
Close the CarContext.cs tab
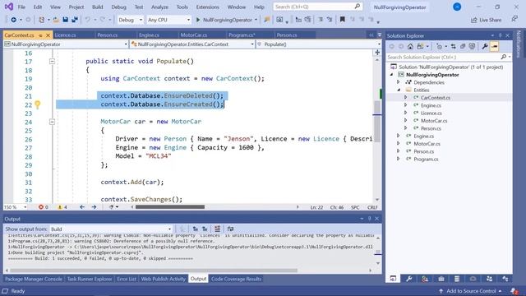point(48,35)
